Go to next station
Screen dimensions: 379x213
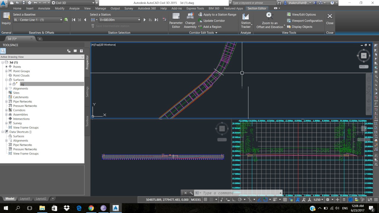click(x=144, y=20)
